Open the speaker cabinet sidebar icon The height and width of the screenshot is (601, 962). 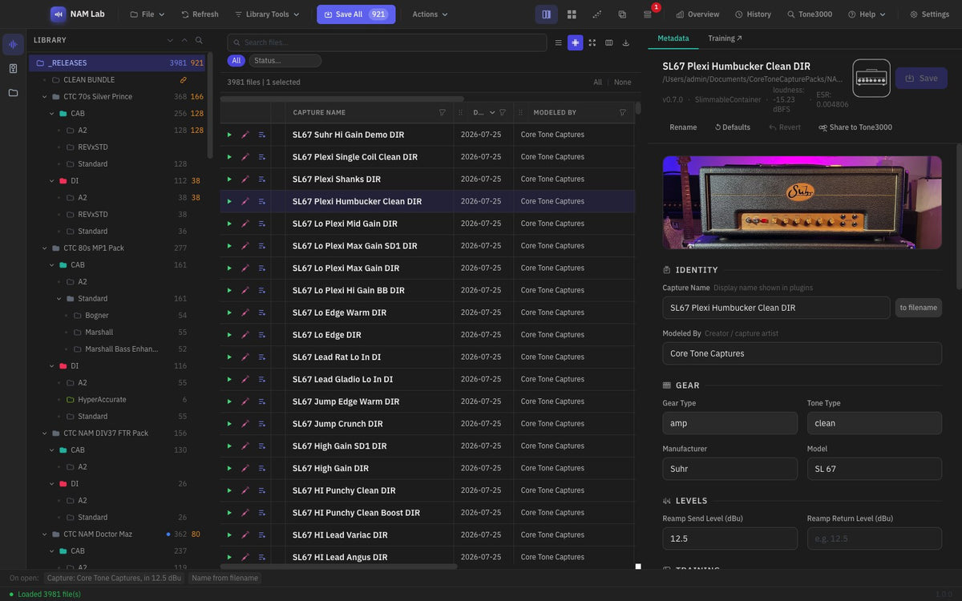tap(13, 68)
